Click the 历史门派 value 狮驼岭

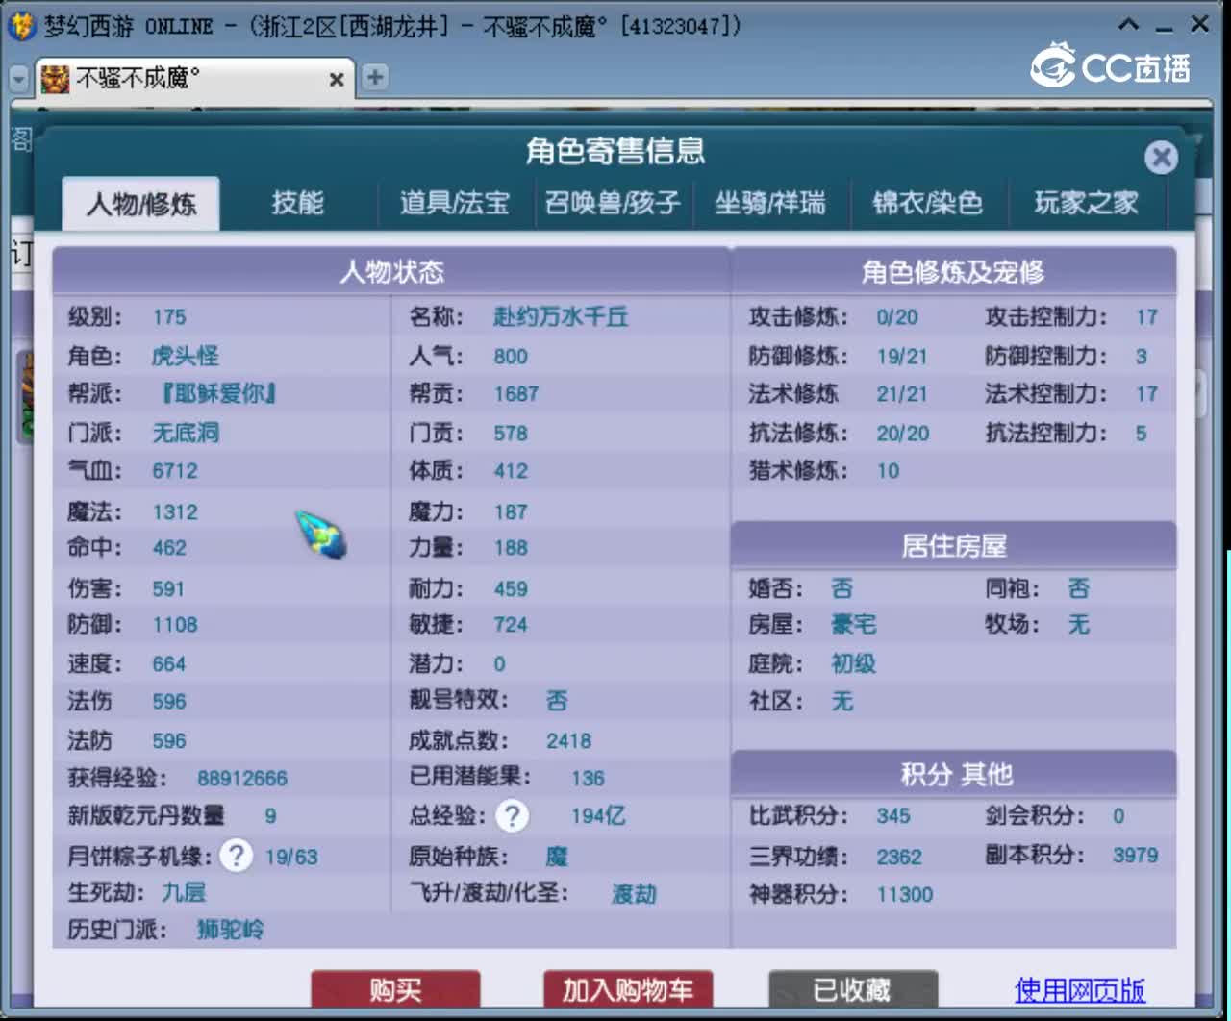tap(230, 930)
